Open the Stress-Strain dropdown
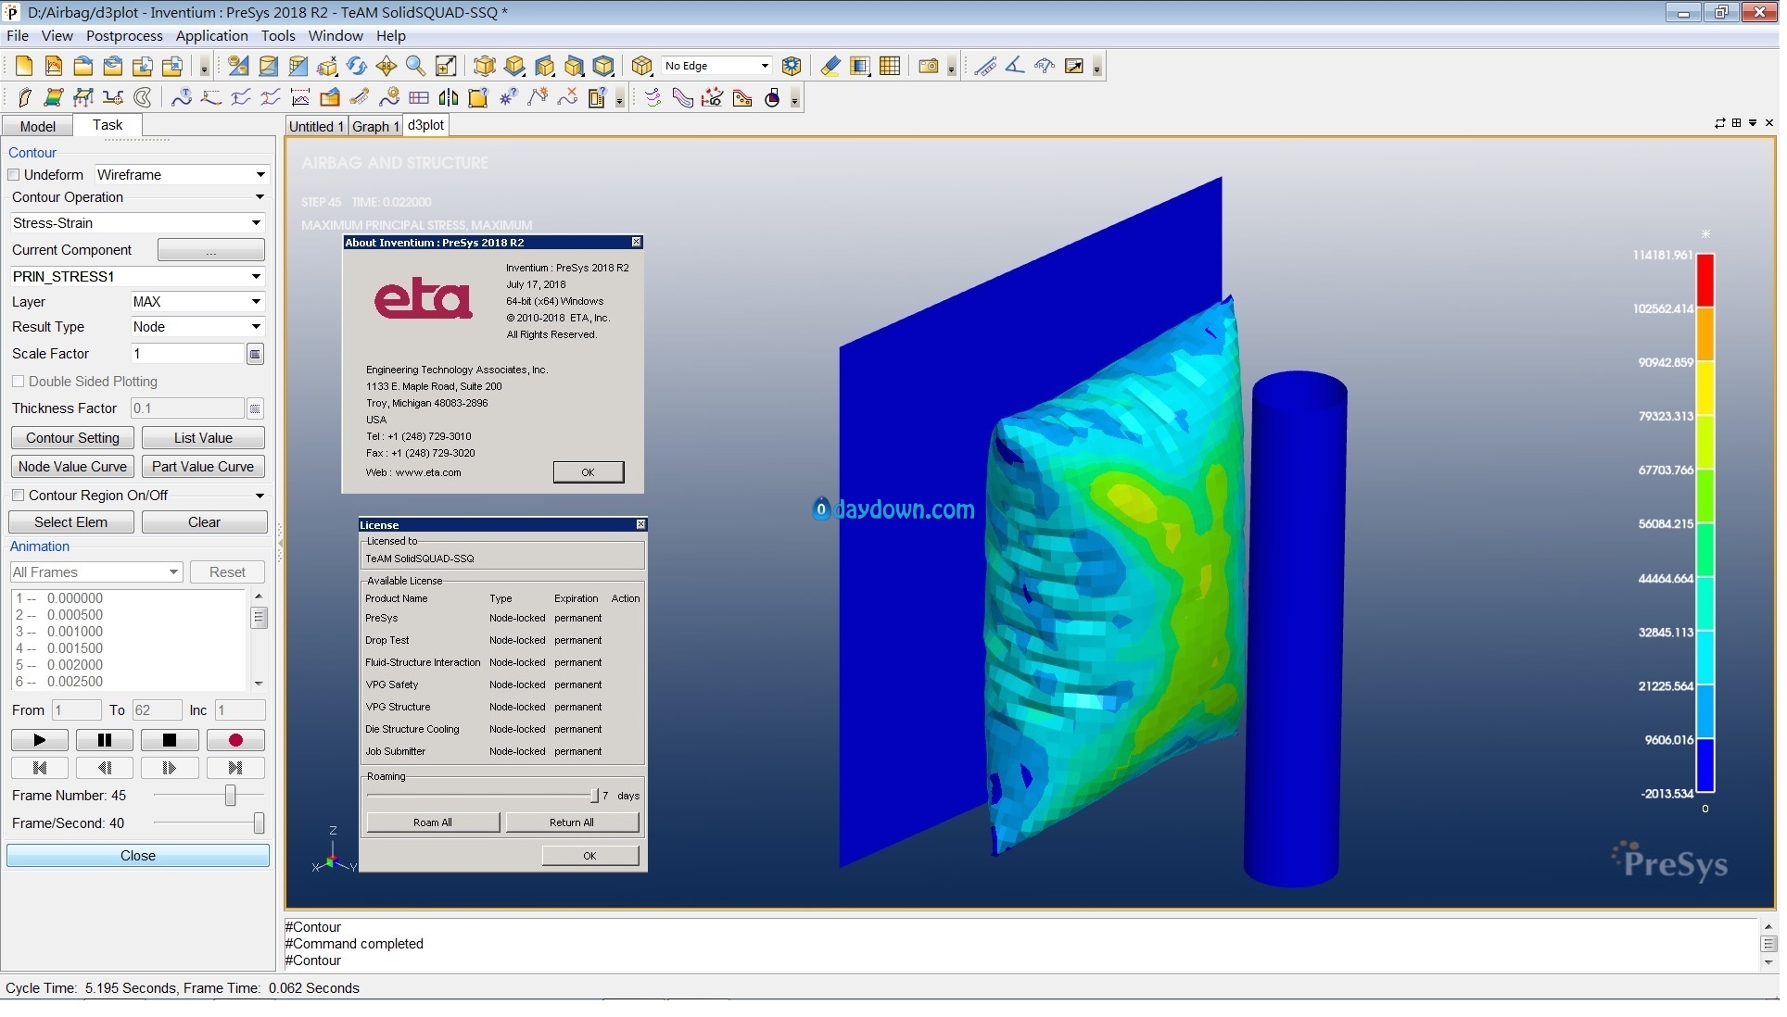1787x1017 pixels. coord(137,223)
